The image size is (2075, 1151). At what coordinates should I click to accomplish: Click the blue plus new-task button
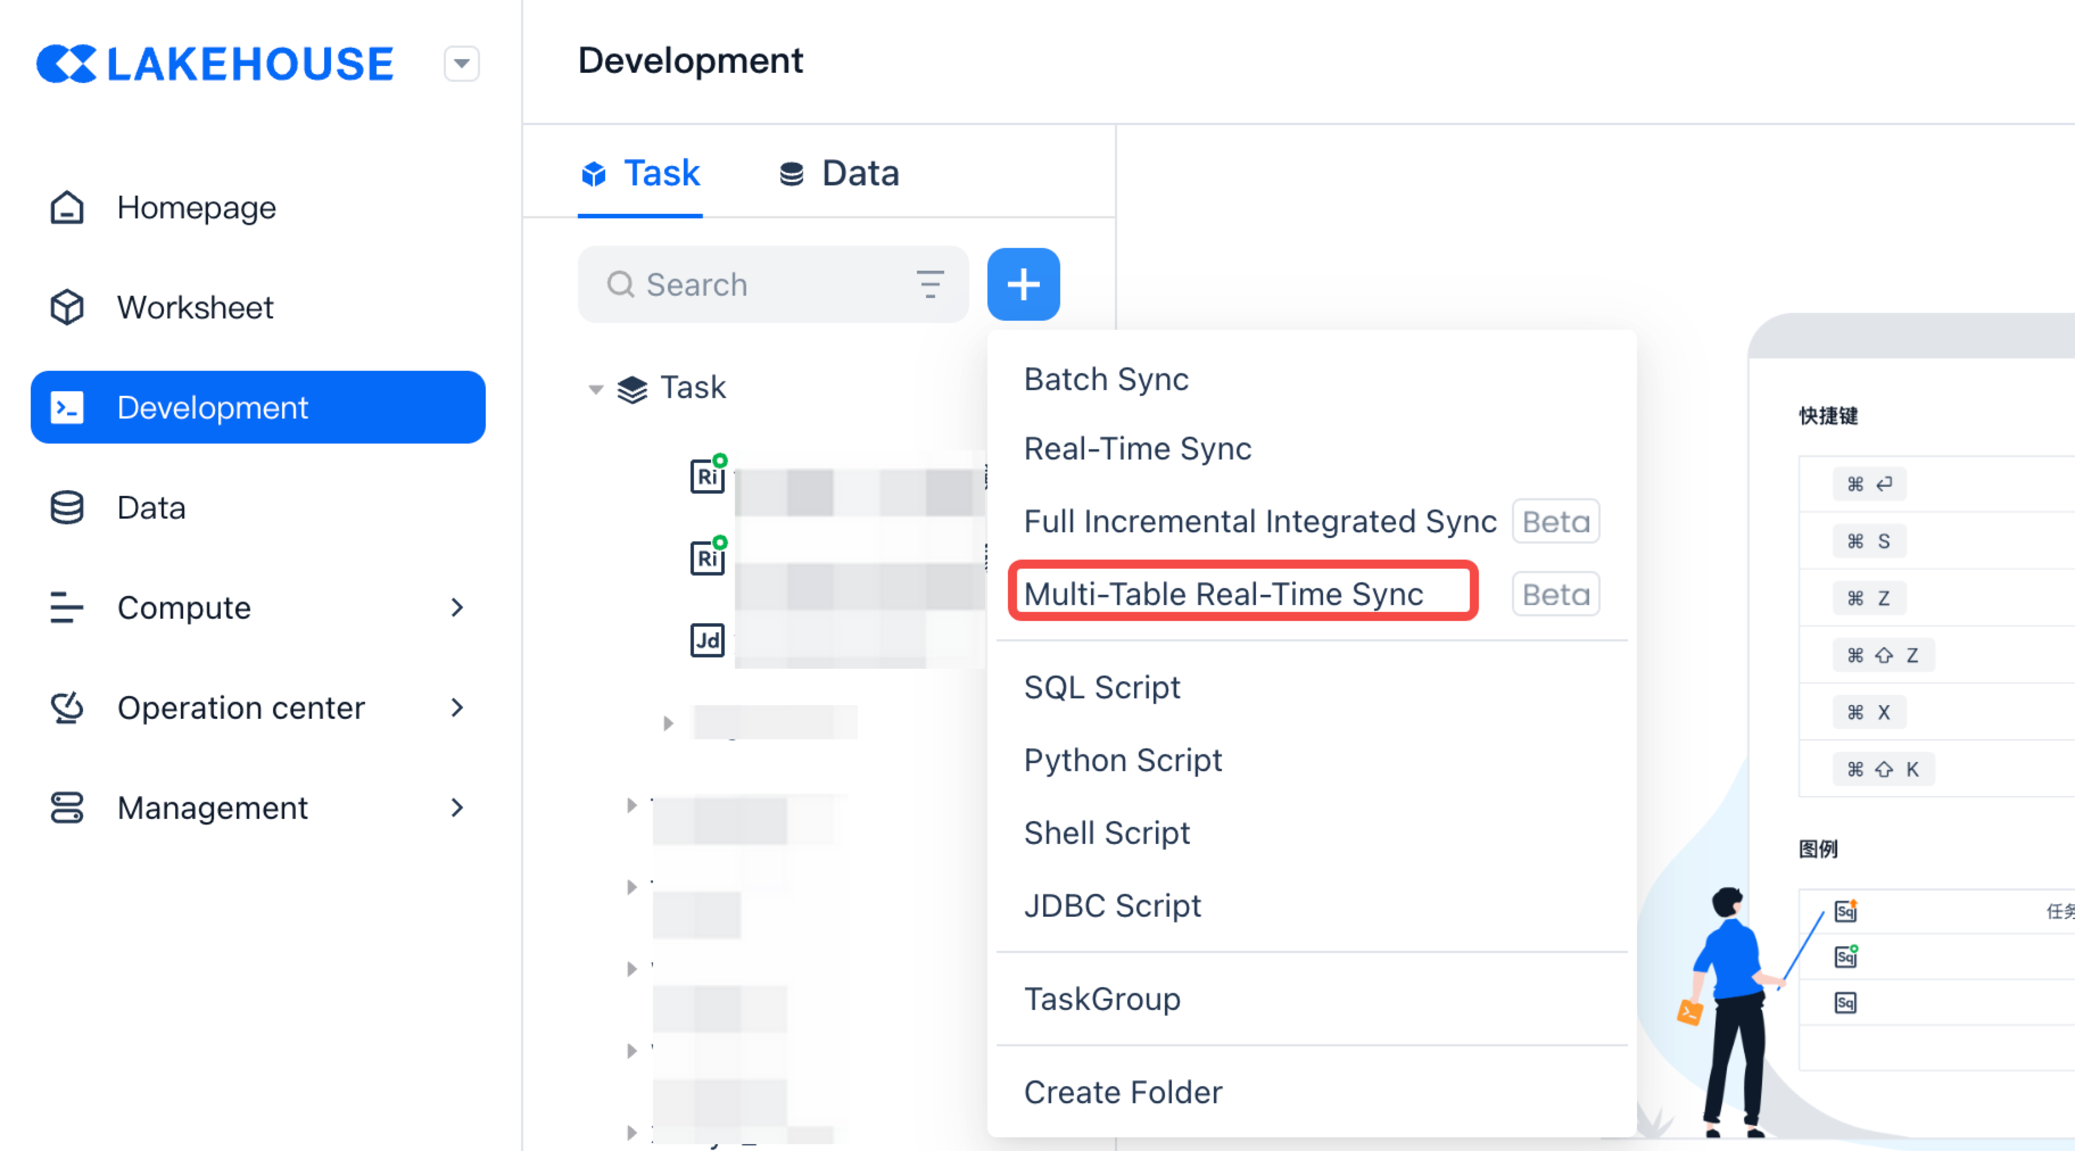coord(1023,284)
